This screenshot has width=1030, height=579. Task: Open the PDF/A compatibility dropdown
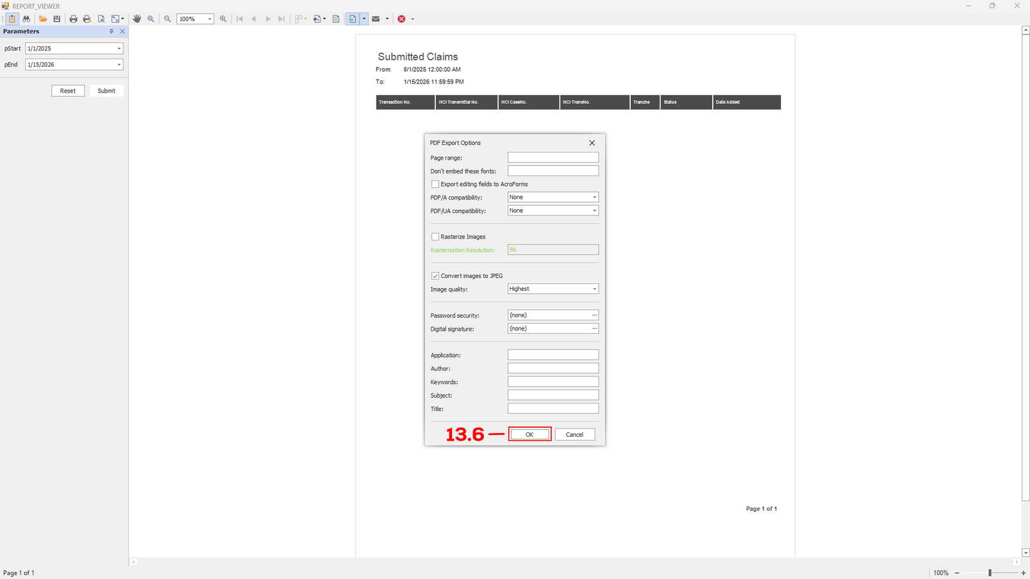click(x=594, y=198)
